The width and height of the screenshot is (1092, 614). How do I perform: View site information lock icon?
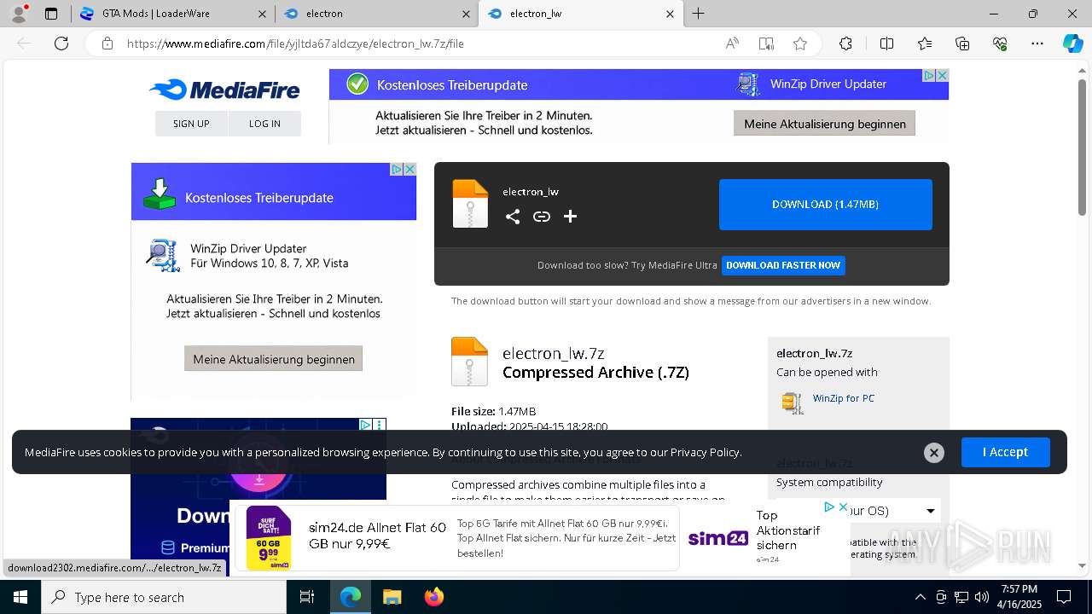tap(107, 43)
